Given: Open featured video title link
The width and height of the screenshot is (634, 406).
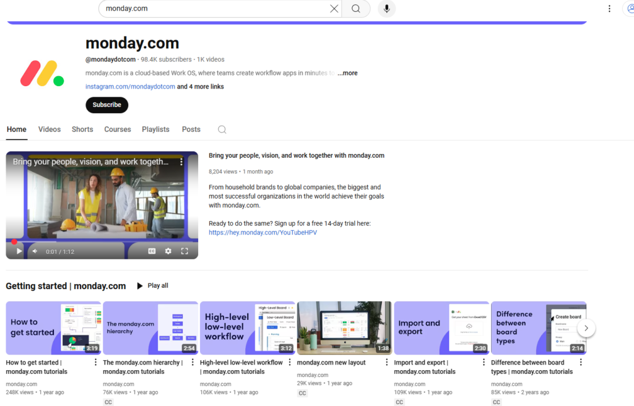Looking at the screenshot, I should [x=297, y=156].
